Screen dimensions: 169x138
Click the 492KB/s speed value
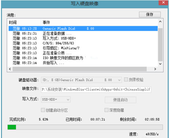pos(152,134)
